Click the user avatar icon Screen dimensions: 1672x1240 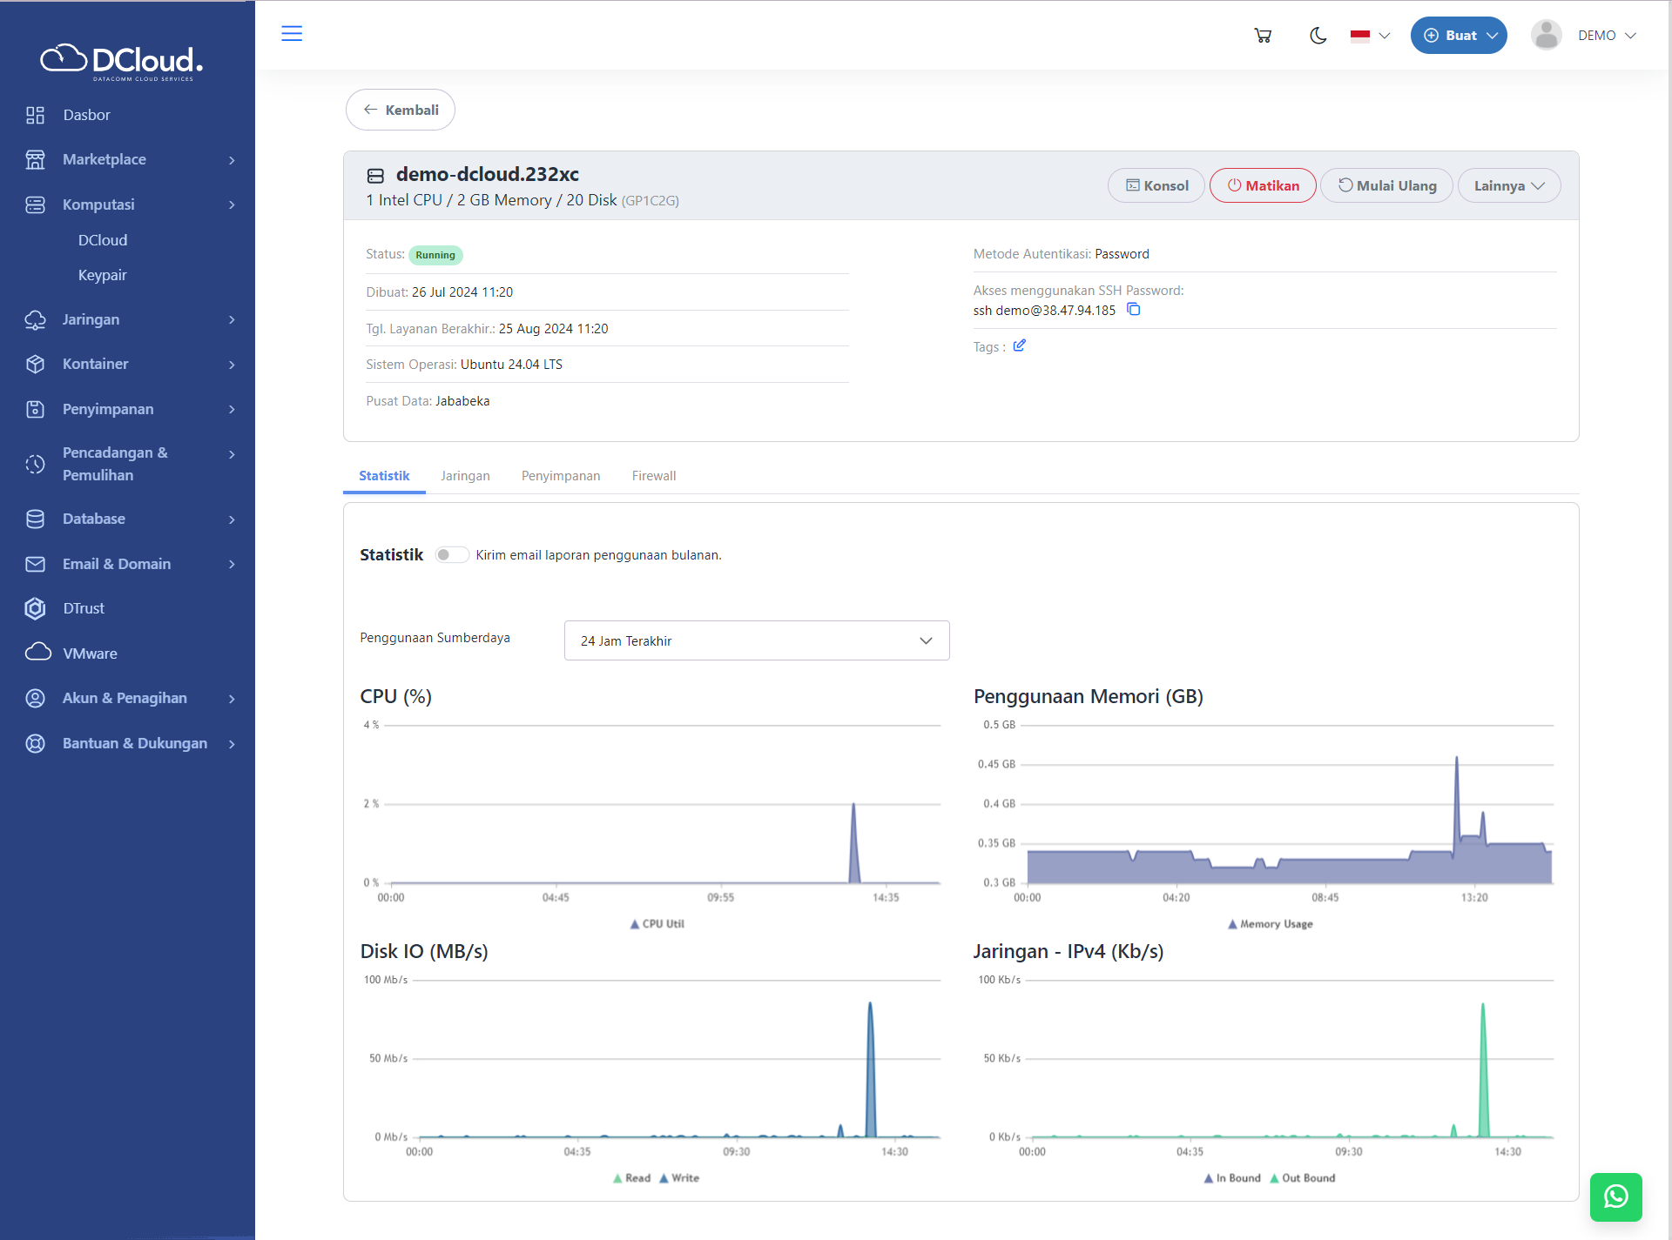click(1547, 36)
